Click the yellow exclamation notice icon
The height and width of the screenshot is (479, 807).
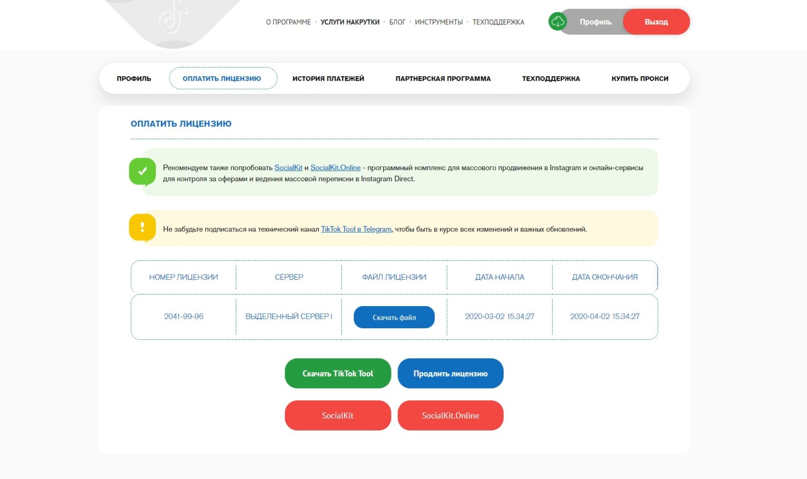point(143,227)
